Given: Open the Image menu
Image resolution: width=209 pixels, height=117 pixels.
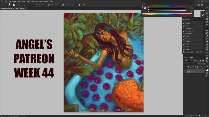Looking at the screenshot, I should point(14,1).
